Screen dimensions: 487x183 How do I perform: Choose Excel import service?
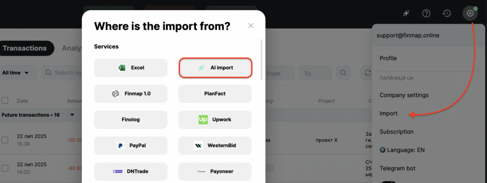pyautogui.click(x=131, y=68)
